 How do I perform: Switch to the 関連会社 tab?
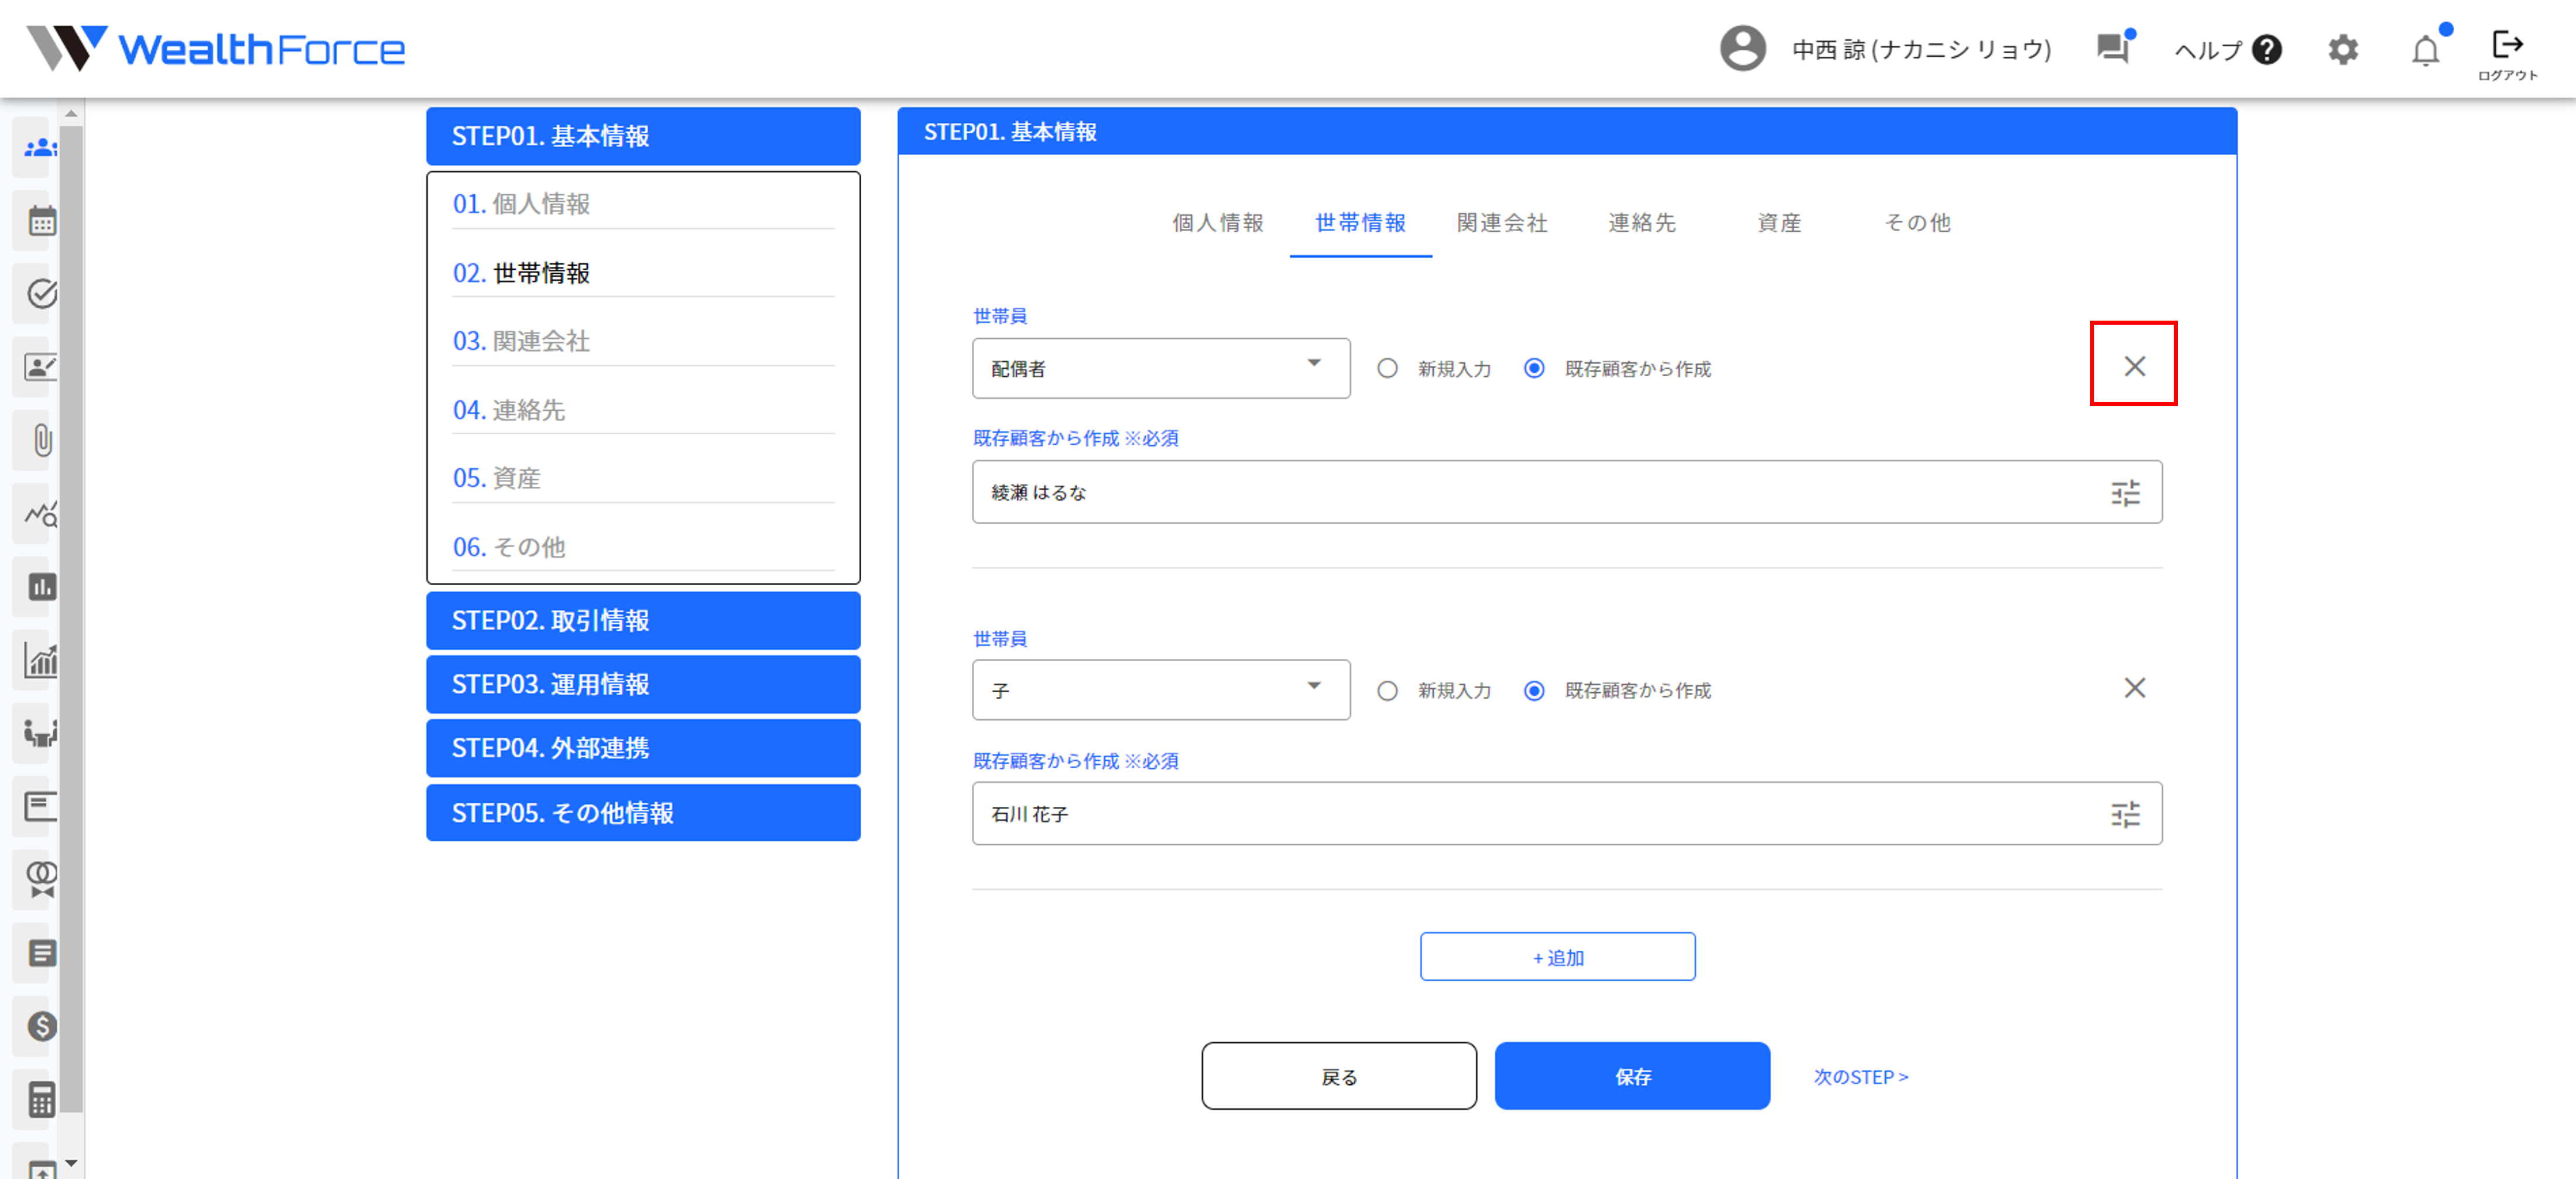point(1501,223)
